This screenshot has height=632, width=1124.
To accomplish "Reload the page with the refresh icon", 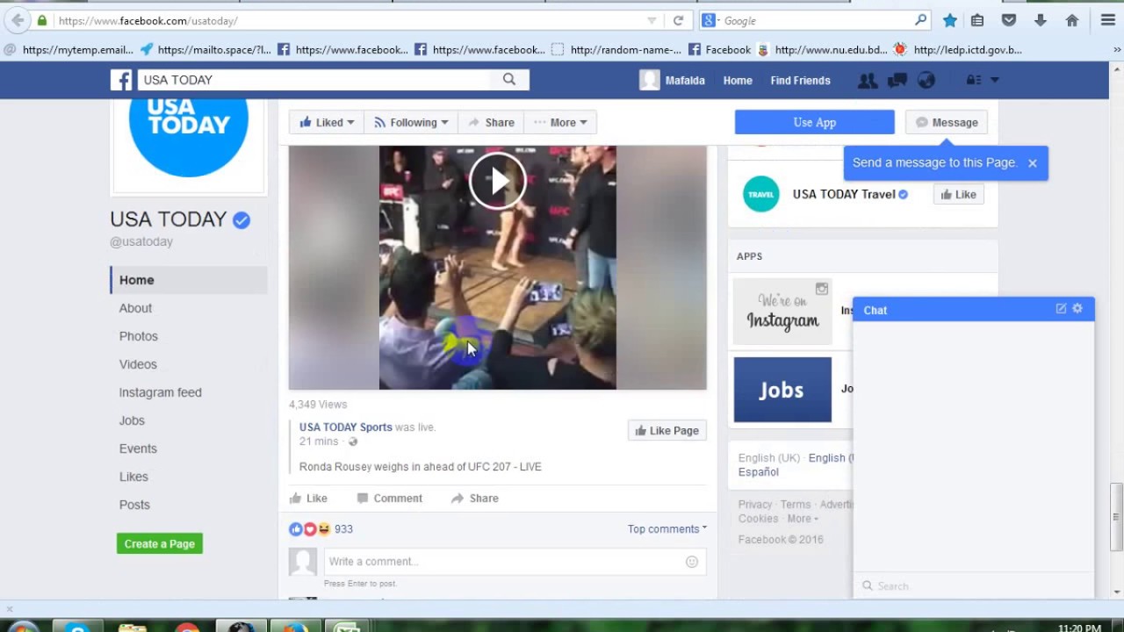I will pos(678,20).
